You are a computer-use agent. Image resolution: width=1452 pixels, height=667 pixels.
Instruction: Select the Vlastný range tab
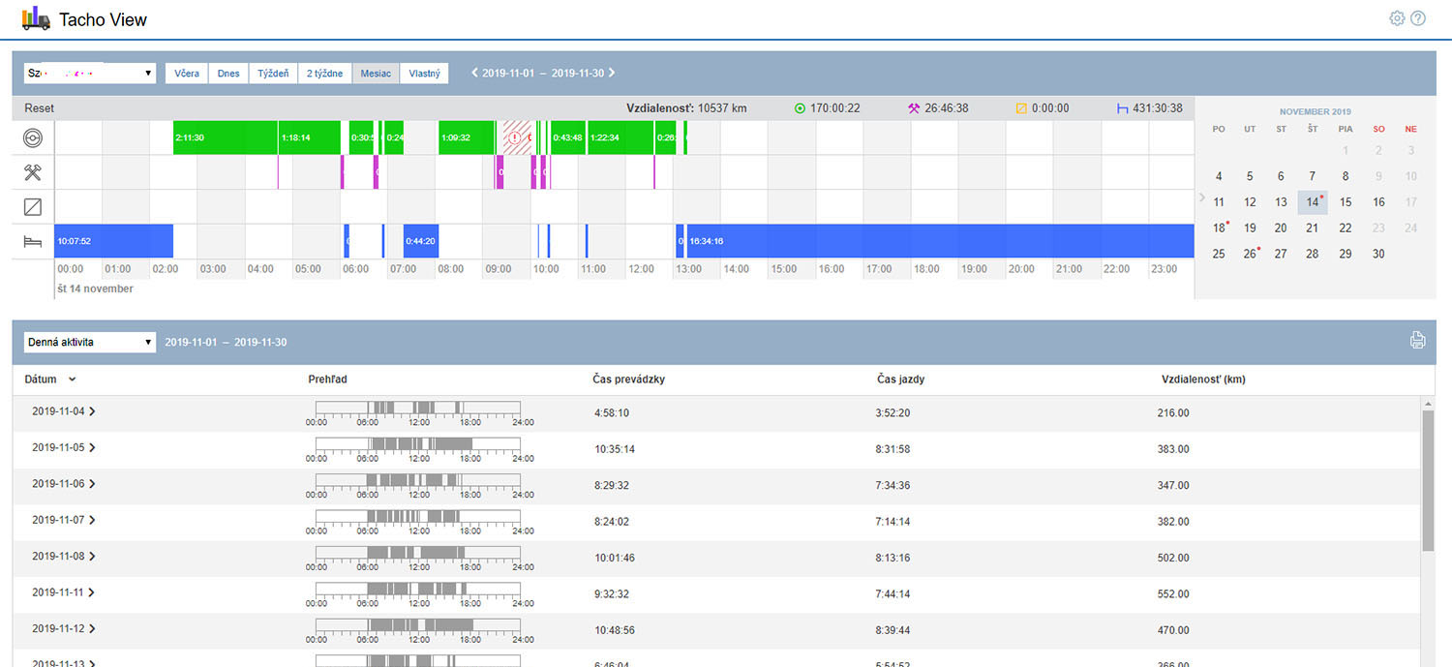tap(424, 73)
